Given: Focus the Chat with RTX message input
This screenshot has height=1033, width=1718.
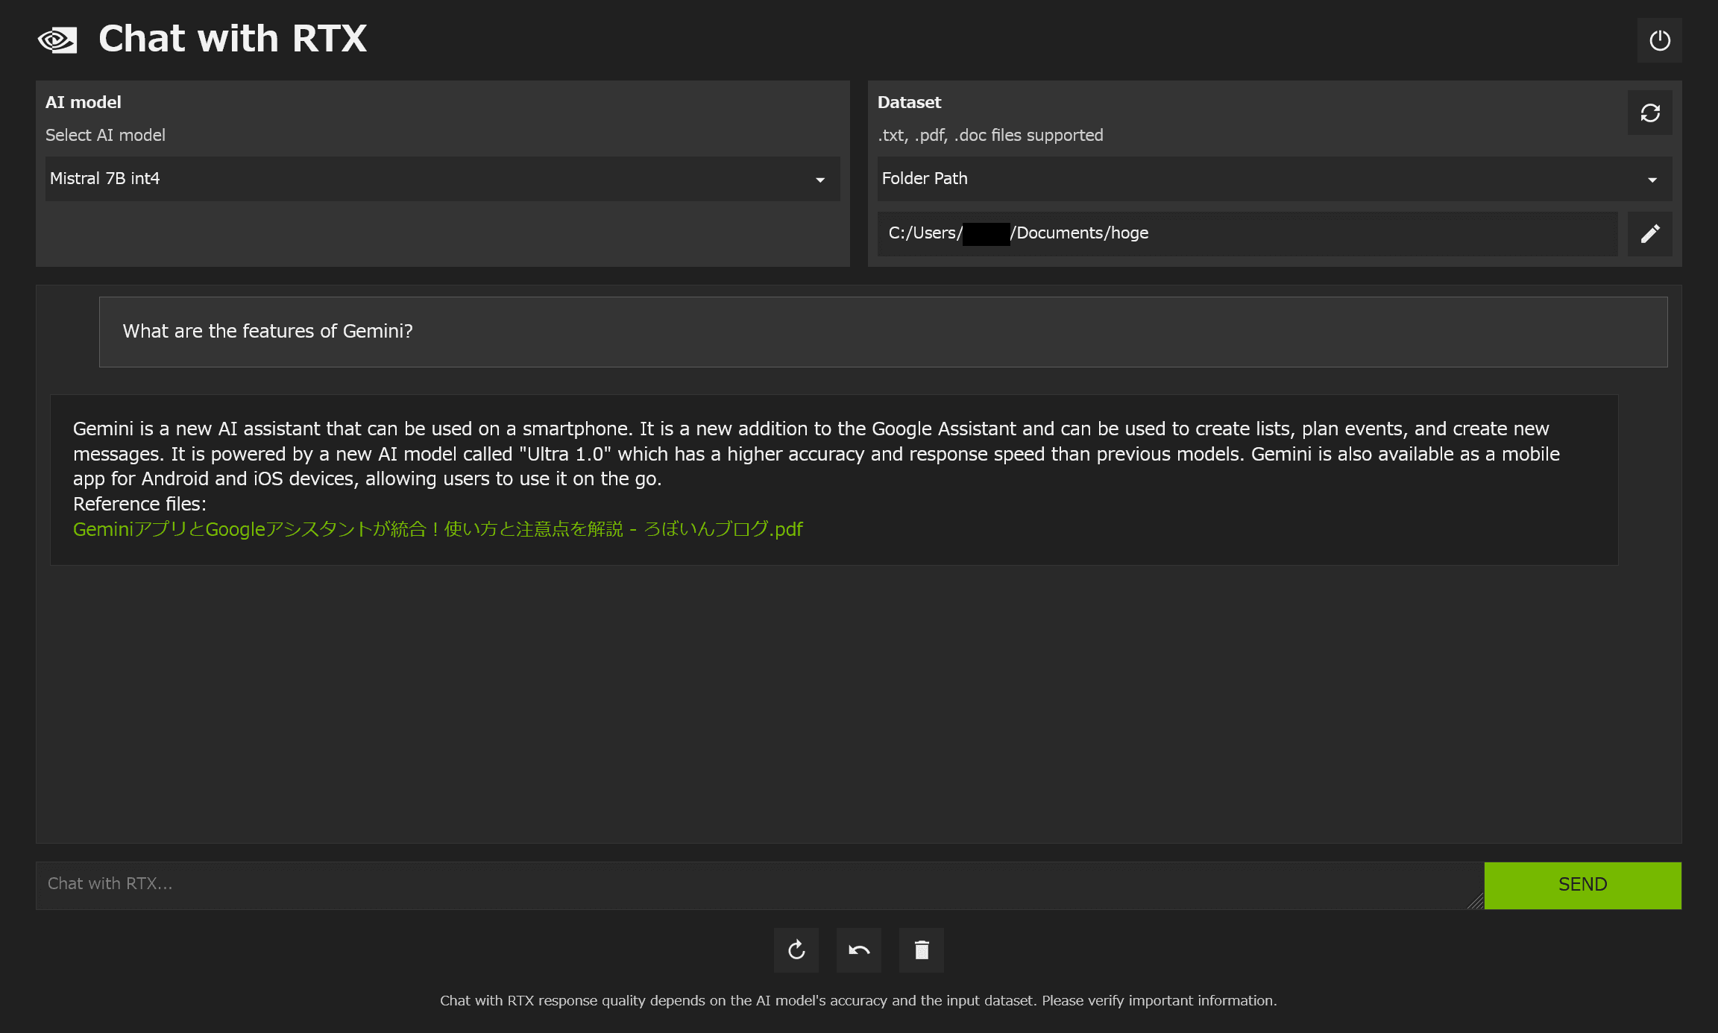Looking at the screenshot, I should click(760, 885).
